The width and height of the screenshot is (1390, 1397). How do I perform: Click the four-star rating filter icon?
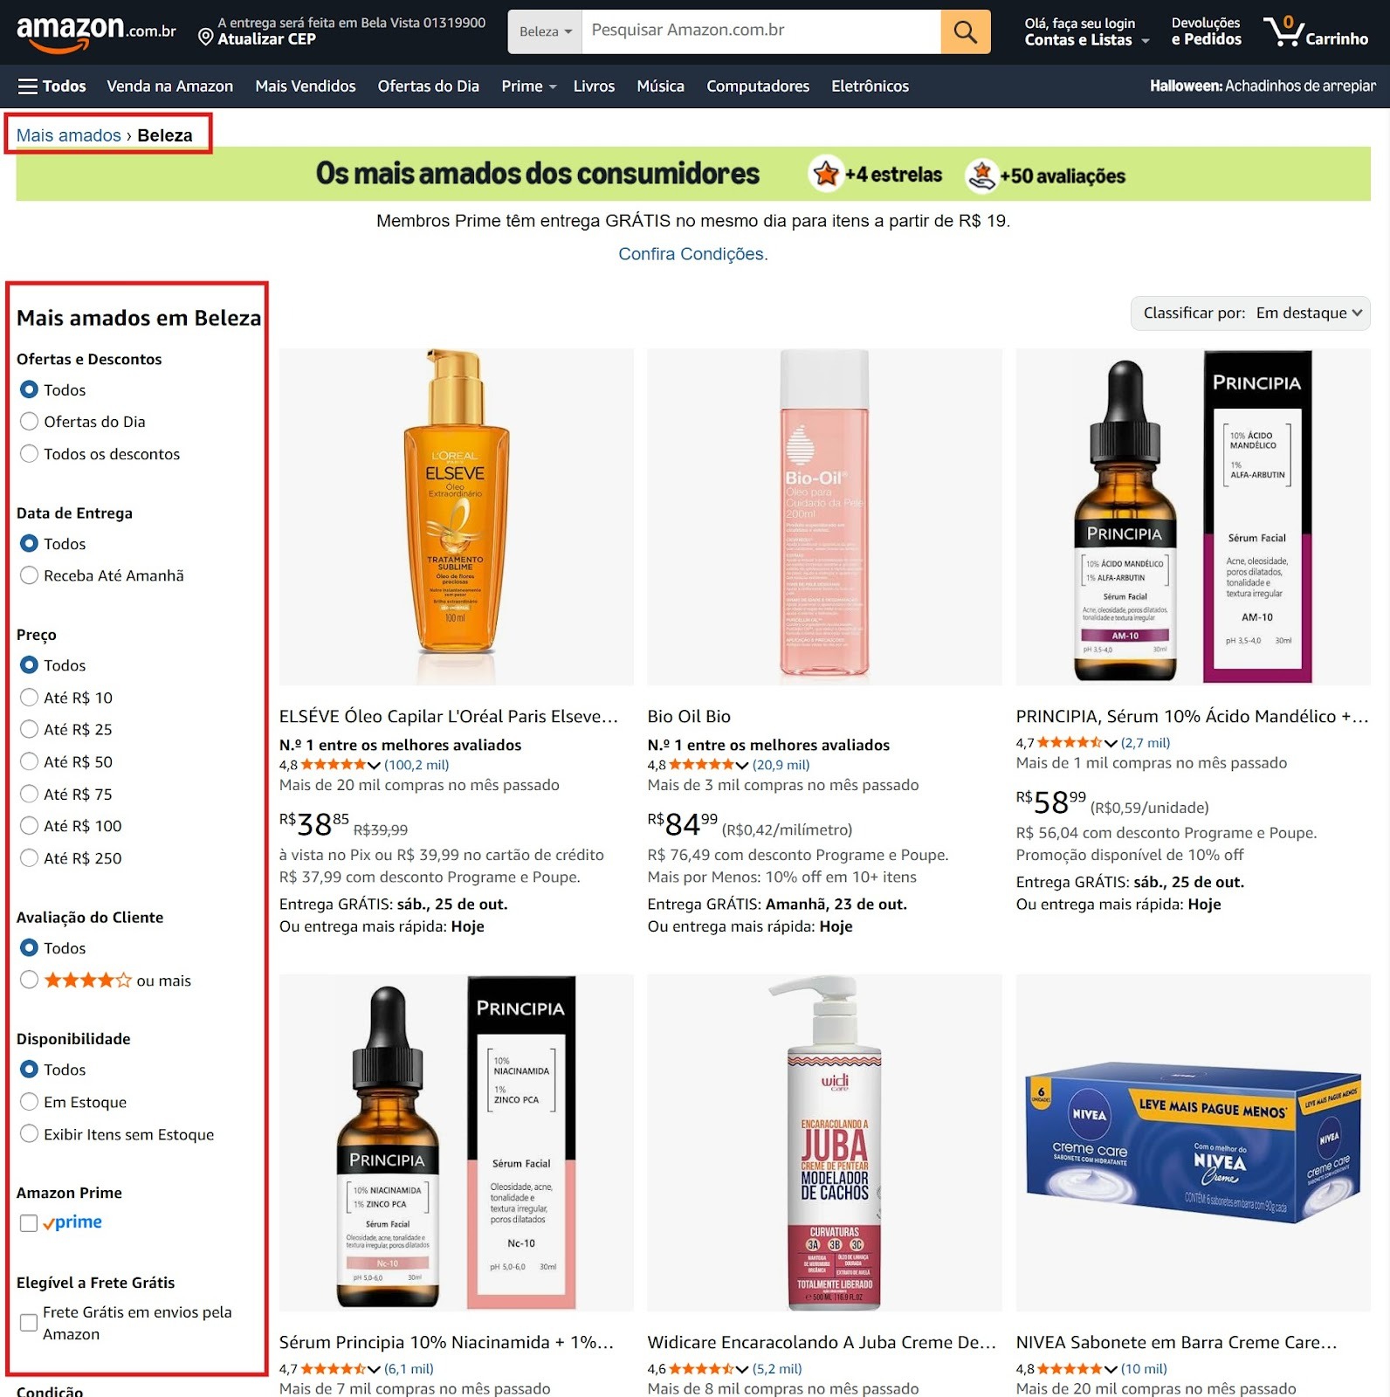click(x=88, y=981)
